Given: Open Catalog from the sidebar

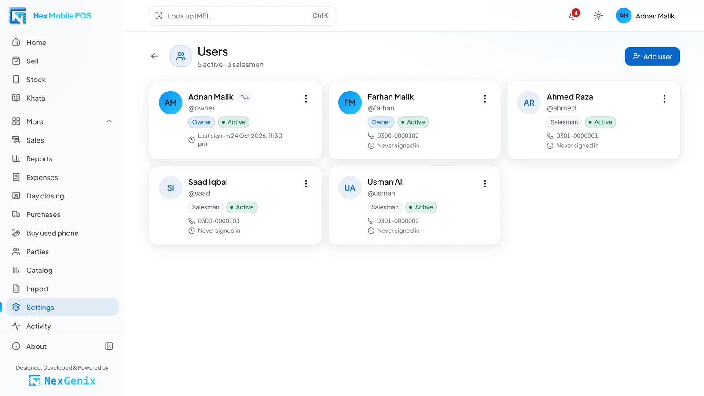Looking at the screenshot, I should tap(62, 270).
